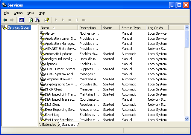Sort by the Startup Type column header
191x135 pixels.
pyautogui.click(x=133, y=28)
